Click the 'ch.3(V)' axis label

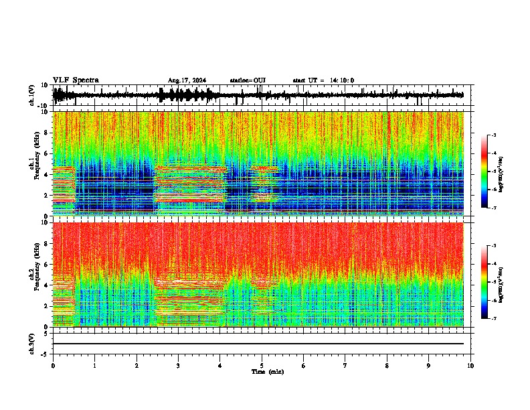pyautogui.click(x=31, y=344)
